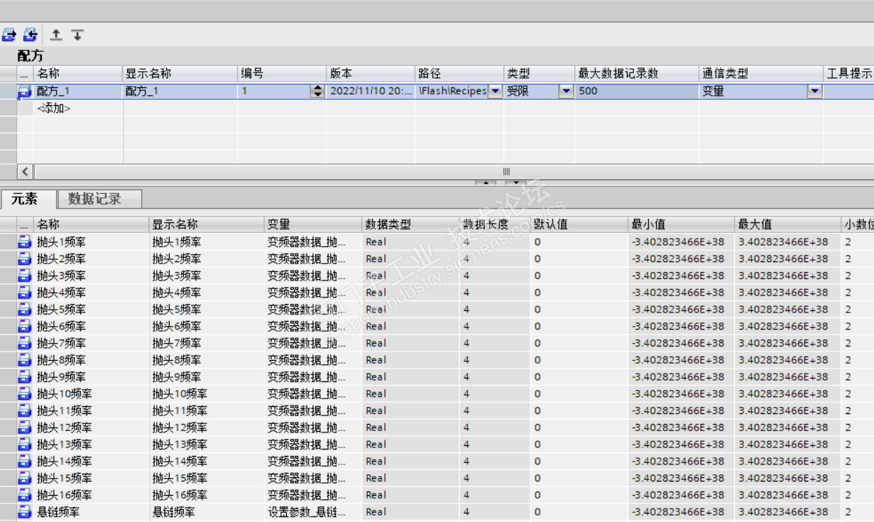
Task: Click the icon of element 抛头12频率
Action: coord(25,427)
